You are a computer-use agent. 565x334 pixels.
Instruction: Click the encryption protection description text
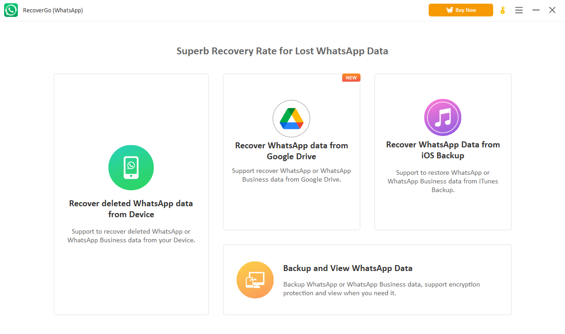381,289
